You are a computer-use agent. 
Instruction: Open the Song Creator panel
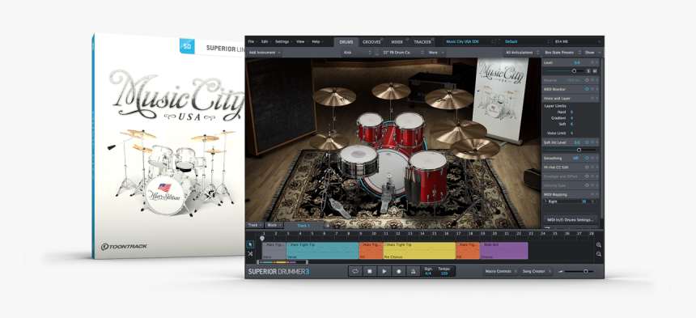pos(537,271)
